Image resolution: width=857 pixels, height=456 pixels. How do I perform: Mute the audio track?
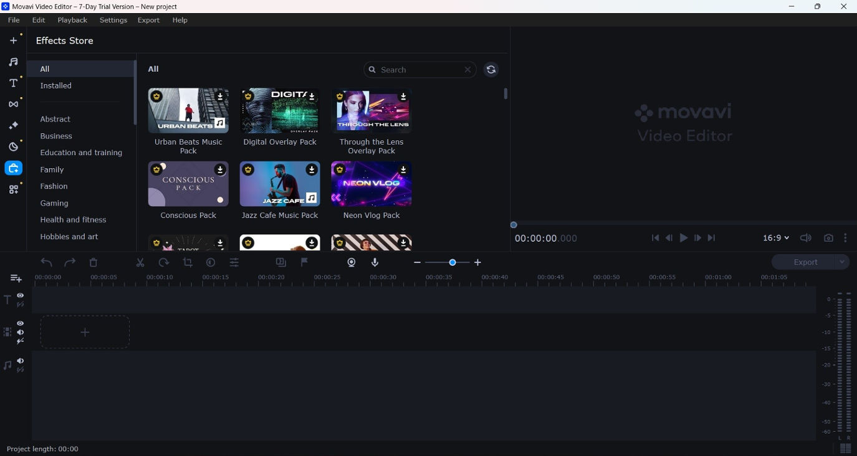[21, 361]
